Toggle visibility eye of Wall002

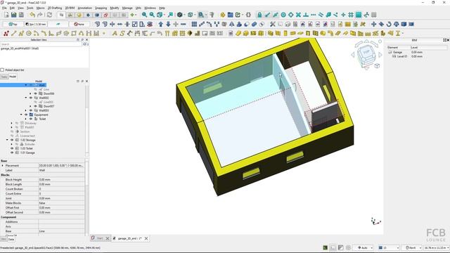pos(31,98)
